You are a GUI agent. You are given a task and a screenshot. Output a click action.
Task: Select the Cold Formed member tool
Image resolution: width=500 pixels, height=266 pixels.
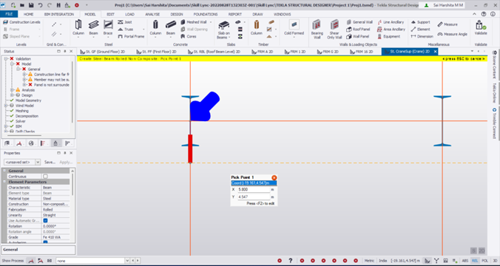pos(294,27)
